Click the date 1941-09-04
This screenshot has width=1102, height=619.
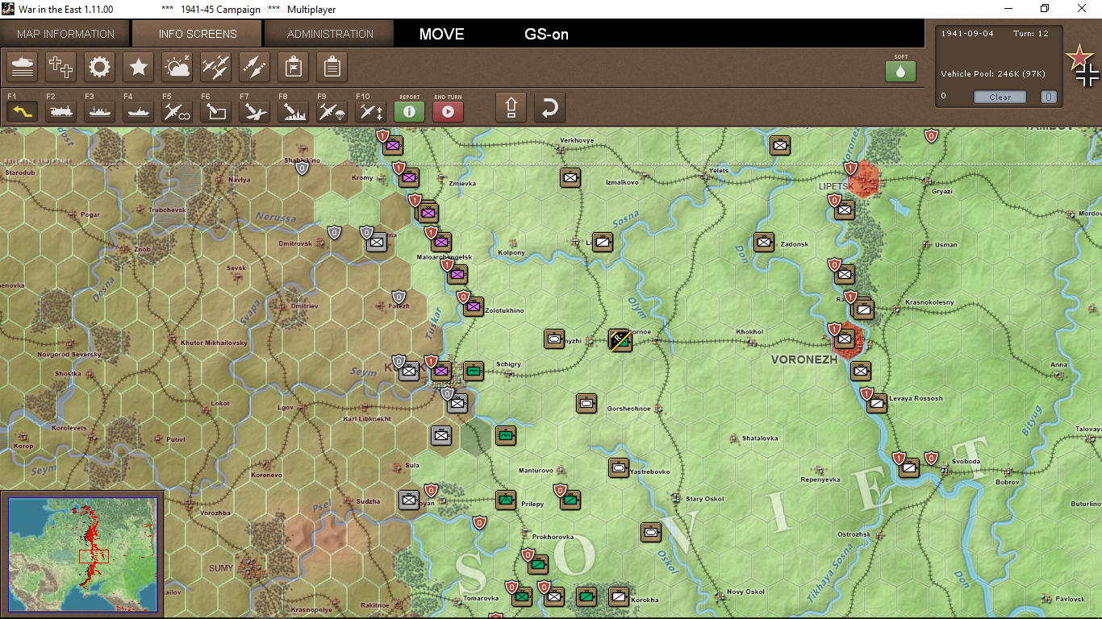click(x=967, y=33)
